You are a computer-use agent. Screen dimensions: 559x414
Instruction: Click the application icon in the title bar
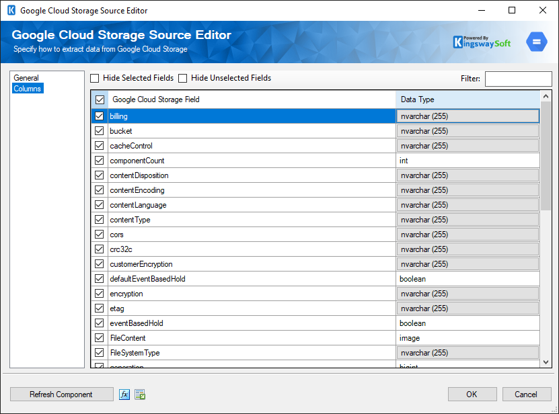(11, 10)
